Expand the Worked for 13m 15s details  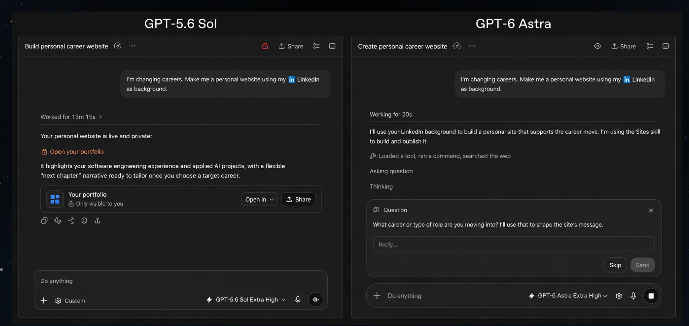[71, 117]
